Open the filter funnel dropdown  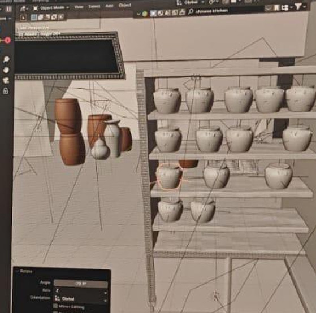[300, 7]
